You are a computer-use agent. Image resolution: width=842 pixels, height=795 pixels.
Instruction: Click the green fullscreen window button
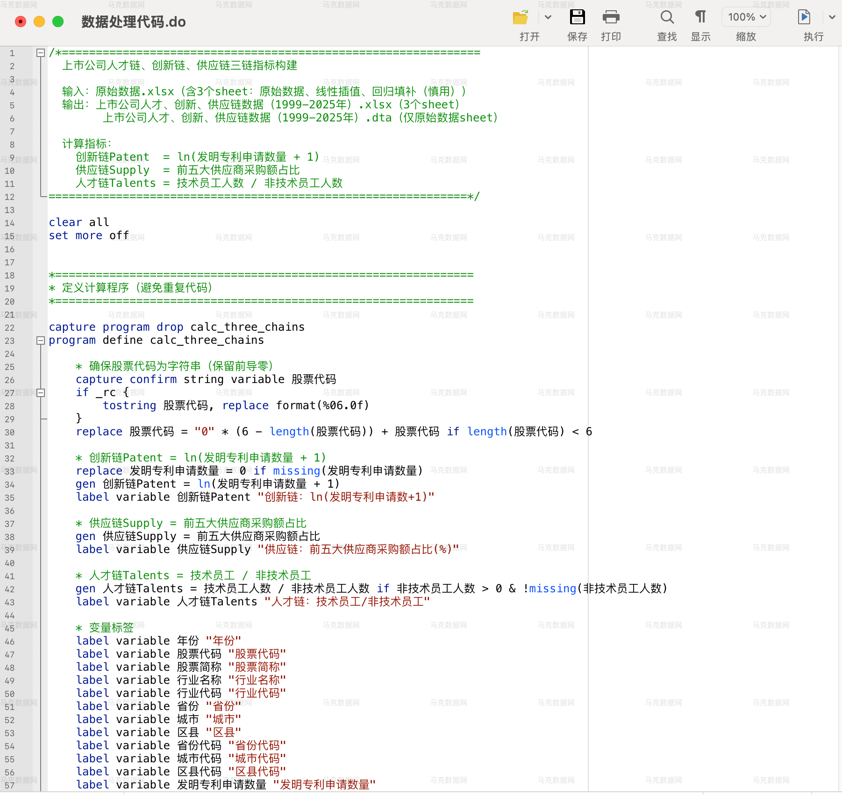click(x=58, y=21)
